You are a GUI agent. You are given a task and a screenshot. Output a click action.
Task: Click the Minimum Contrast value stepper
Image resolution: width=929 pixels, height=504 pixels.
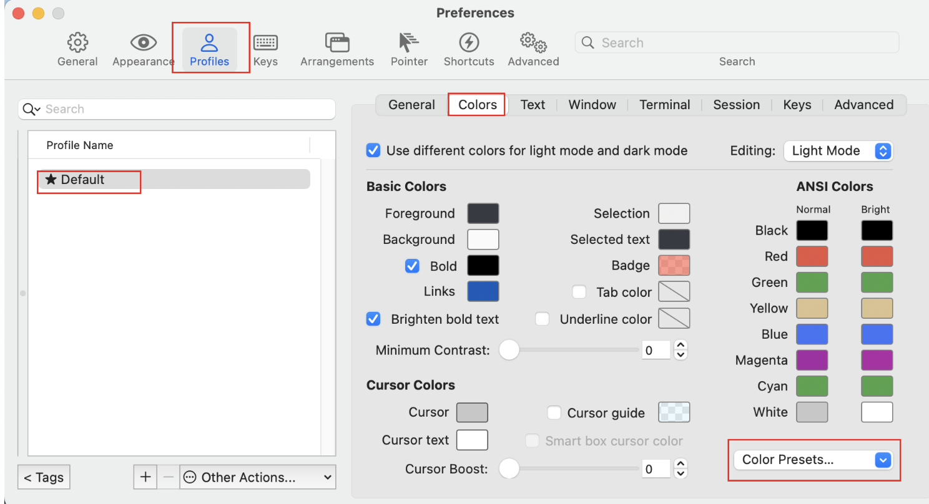point(681,350)
